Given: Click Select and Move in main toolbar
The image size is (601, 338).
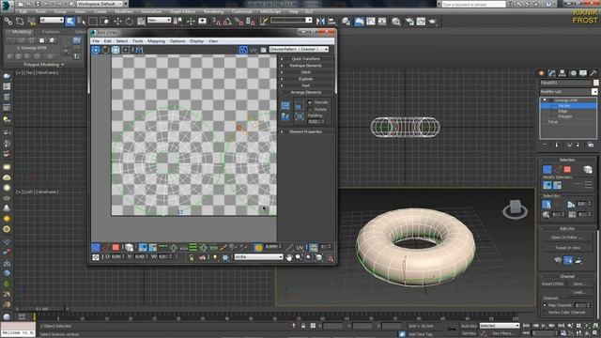Looking at the screenshot, I should [x=117, y=21].
